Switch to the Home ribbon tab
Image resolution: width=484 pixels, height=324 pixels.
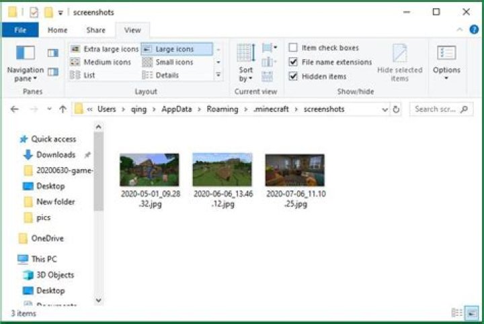pyautogui.click(x=57, y=30)
